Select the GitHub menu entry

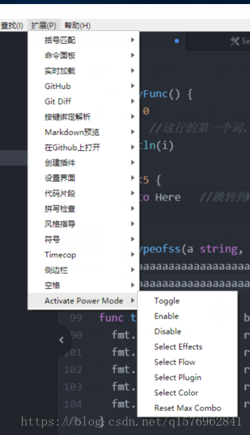pyautogui.click(x=83, y=86)
